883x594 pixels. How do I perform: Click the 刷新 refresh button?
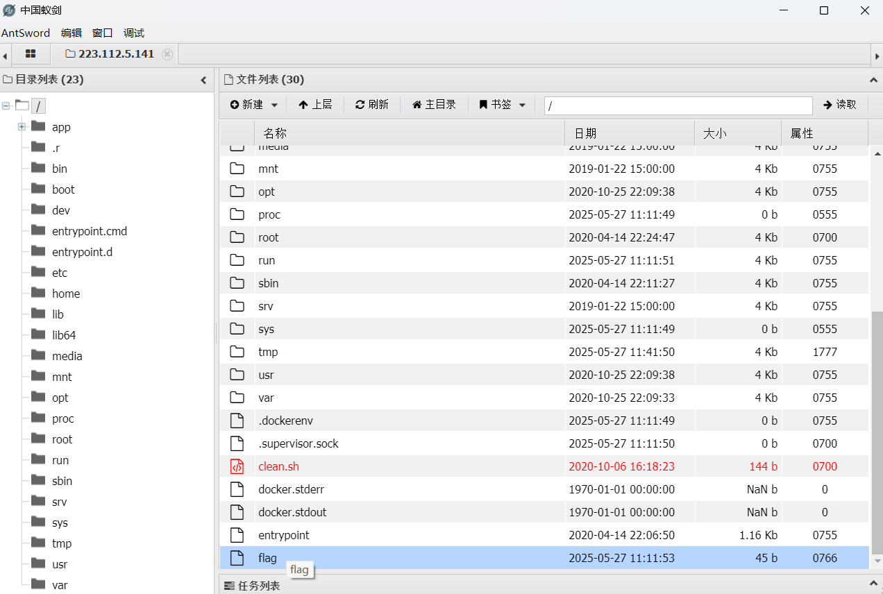click(372, 105)
